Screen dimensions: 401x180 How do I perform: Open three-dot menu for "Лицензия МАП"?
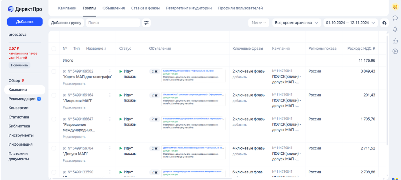(110, 95)
